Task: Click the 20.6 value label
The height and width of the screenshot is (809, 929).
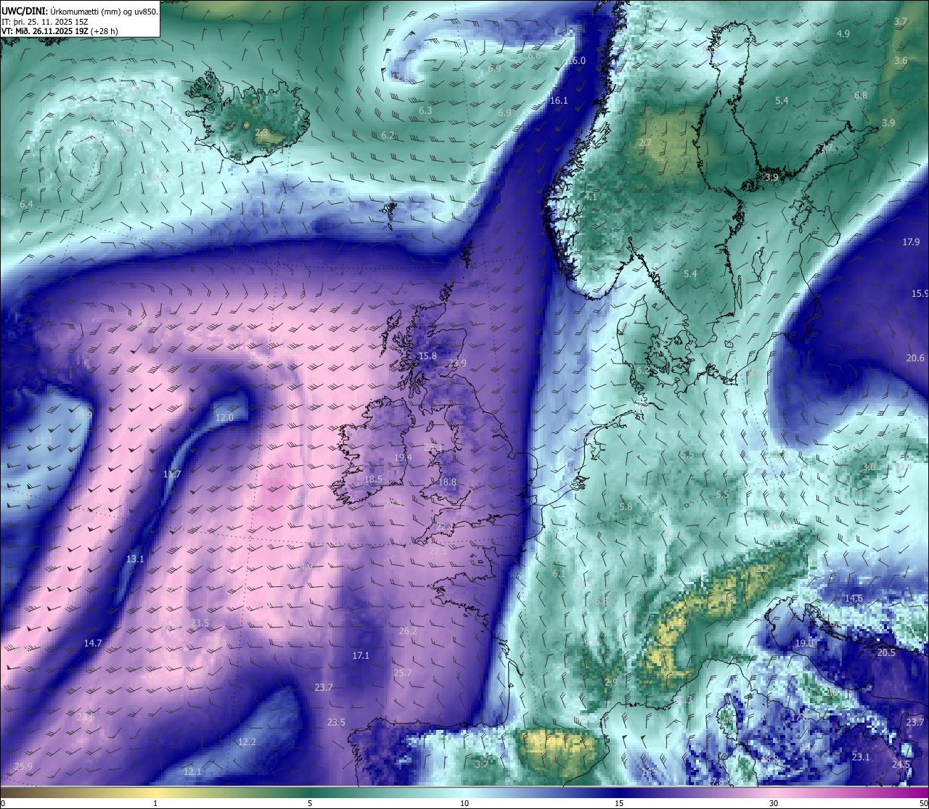Action: (x=915, y=358)
